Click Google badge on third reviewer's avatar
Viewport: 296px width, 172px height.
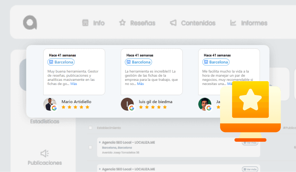[209, 108]
